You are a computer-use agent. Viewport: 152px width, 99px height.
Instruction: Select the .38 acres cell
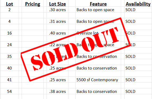coord(57,92)
